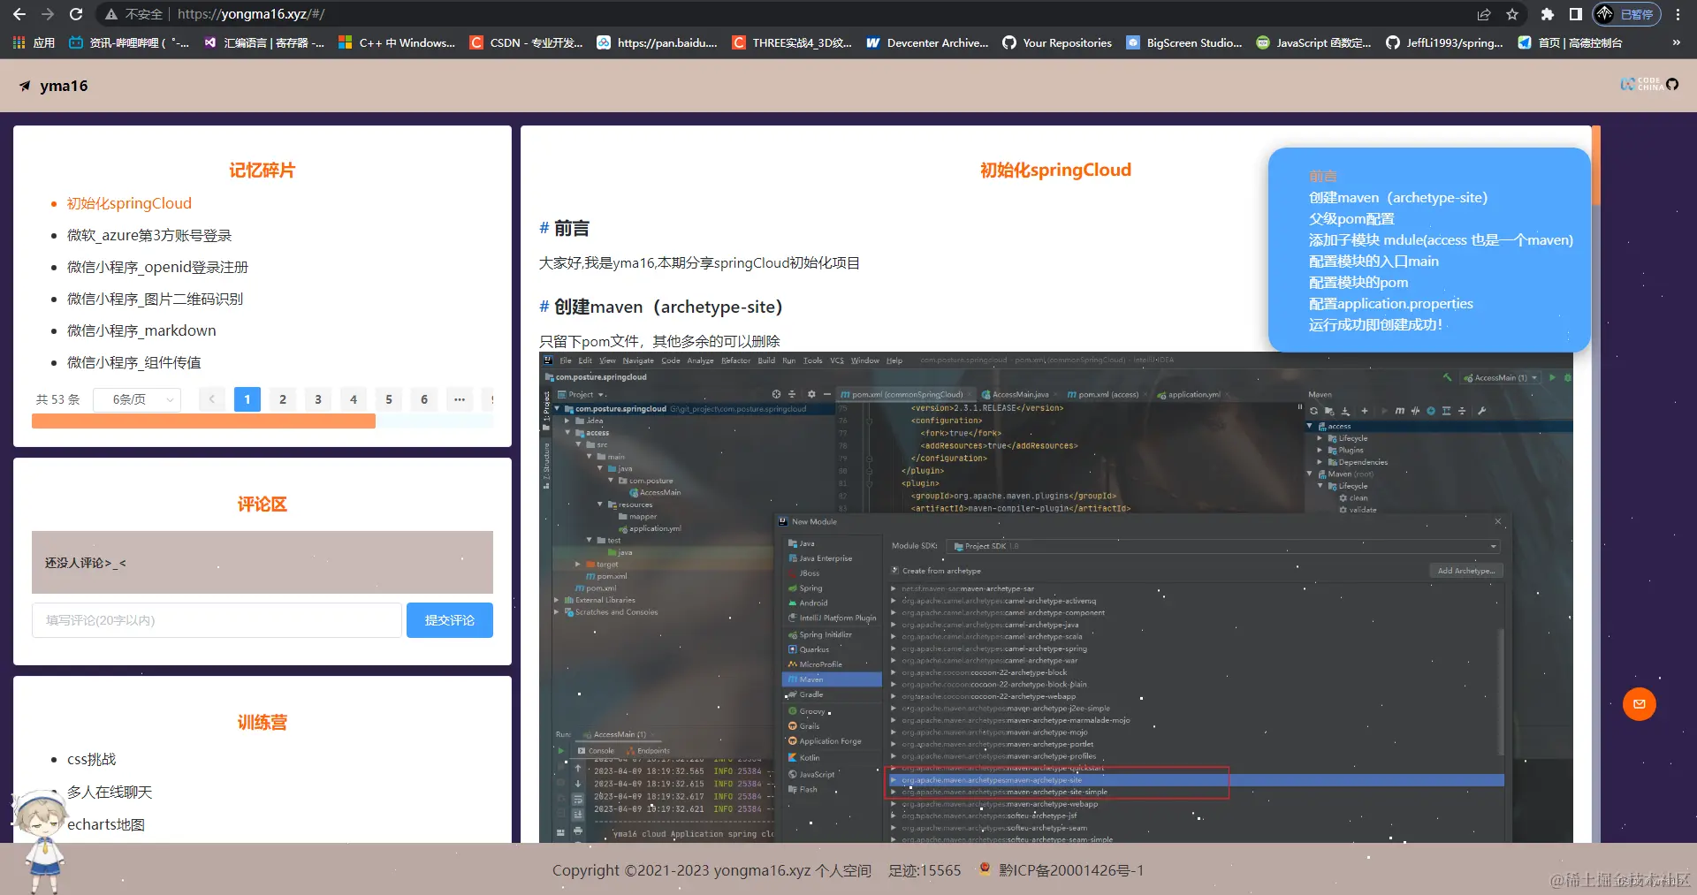This screenshot has height=895, width=1697.
Task: Click the Chrome extensions puzzle icon
Action: [1548, 14]
